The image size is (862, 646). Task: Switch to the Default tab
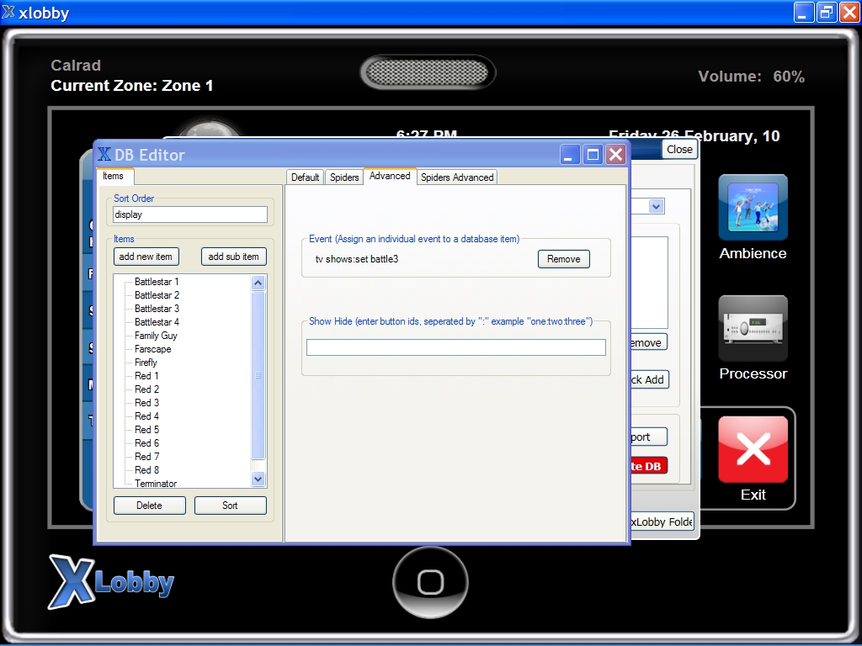305,177
